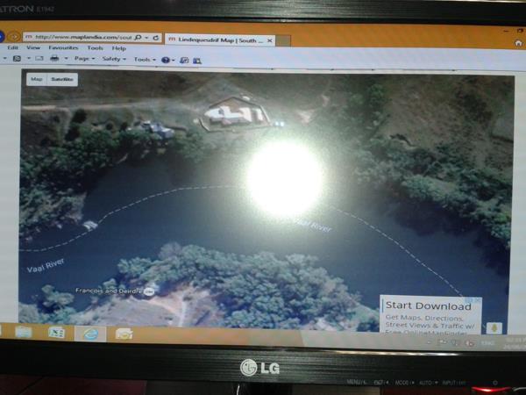Open the Help menu
The height and width of the screenshot is (395, 526).
coord(118,48)
